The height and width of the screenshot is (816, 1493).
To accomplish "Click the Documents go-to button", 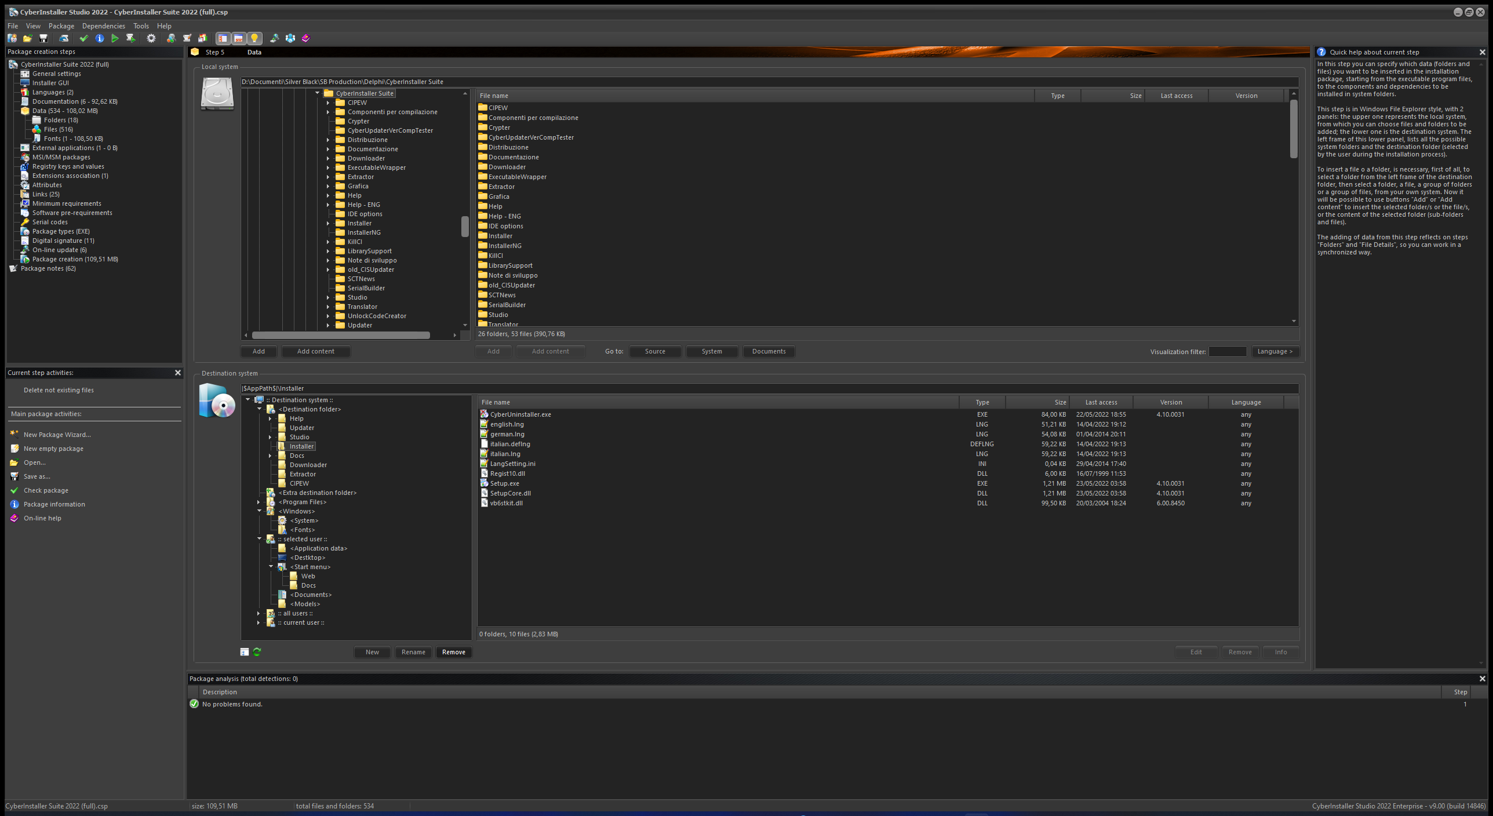I will pyautogui.click(x=769, y=351).
